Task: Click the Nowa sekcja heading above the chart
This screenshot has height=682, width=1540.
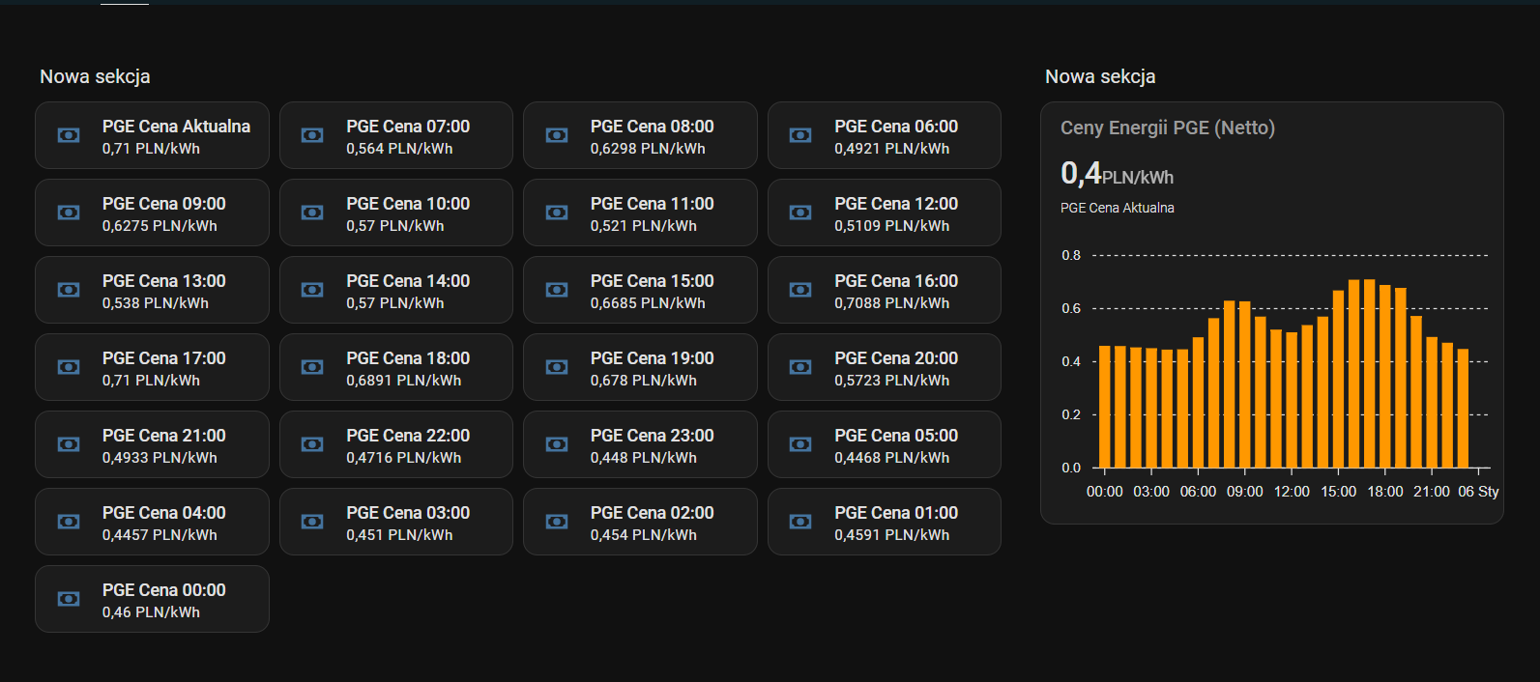Action: pyautogui.click(x=1100, y=76)
